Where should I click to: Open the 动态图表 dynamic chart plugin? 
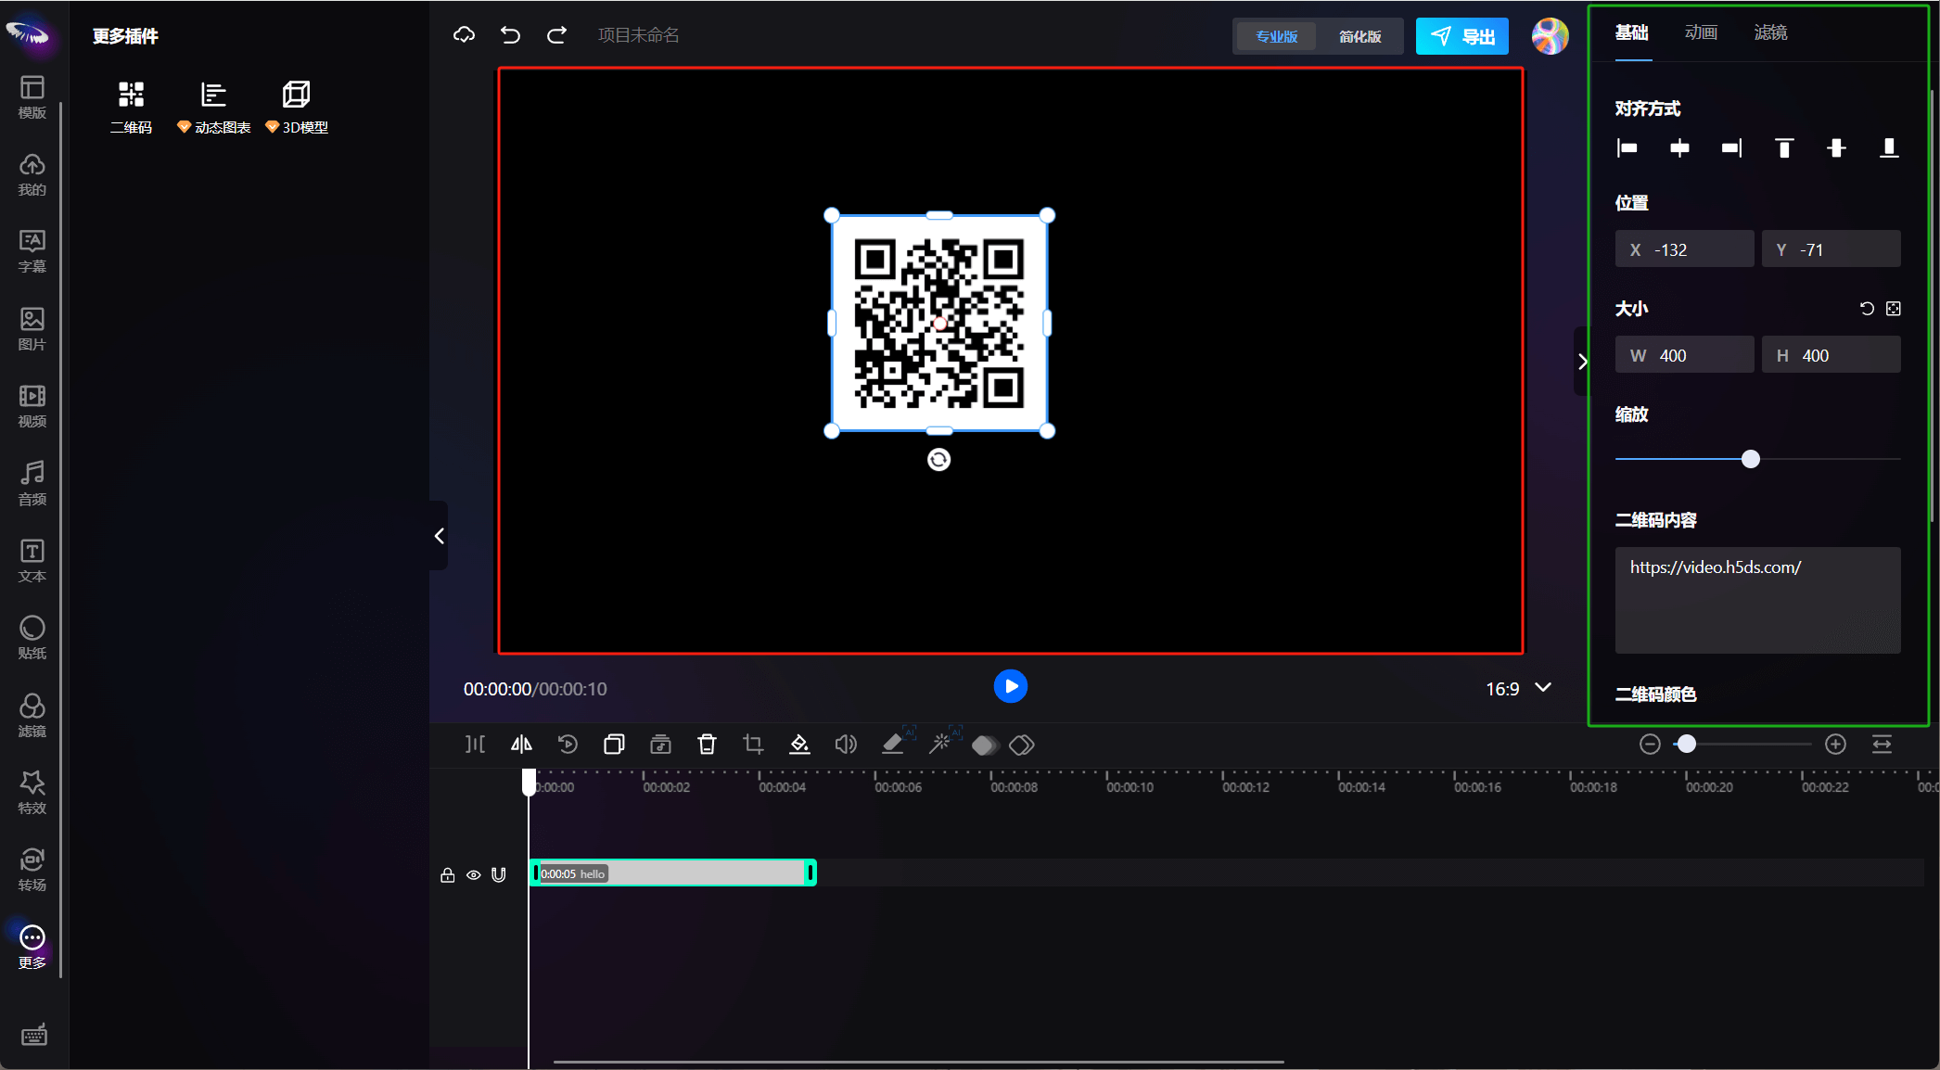coord(213,95)
